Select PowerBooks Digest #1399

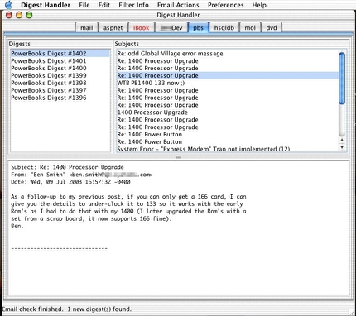(60, 75)
